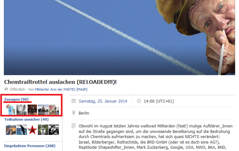Click the checkered shirt attendee thumbnail
The height and width of the screenshot is (151, 239).
tap(22, 109)
